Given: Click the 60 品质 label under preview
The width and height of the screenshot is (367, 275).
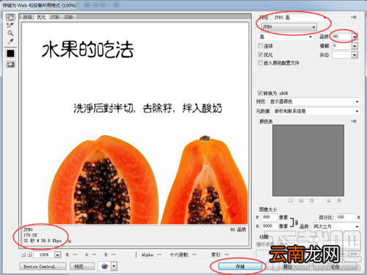Looking at the screenshot, I should click(238, 230).
